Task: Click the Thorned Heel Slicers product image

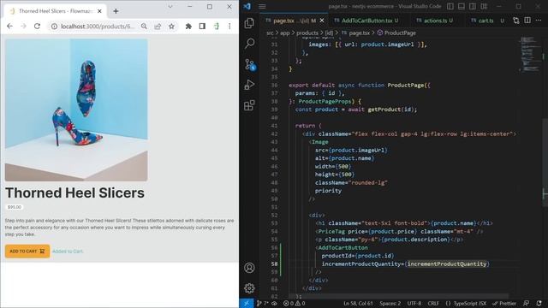Action: click(76, 110)
